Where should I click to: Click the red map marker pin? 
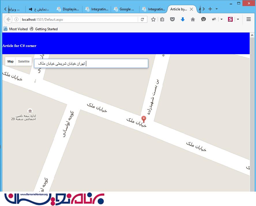(144, 119)
